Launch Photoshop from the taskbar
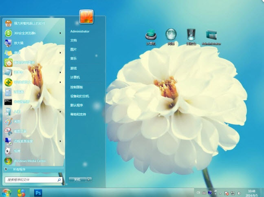The height and width of the screenshot is (197, 264). point(39,192)
